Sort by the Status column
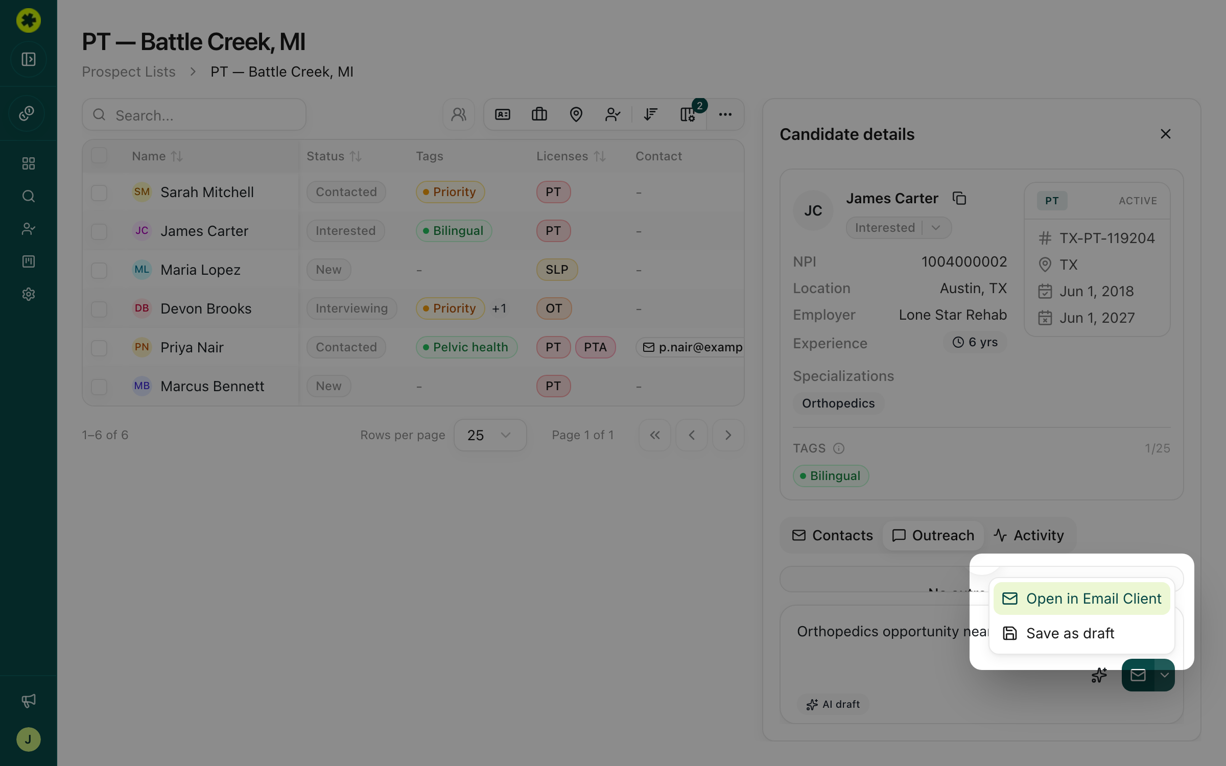The width and height of the screenshot is (1226, 766). [x=334, y=156]
